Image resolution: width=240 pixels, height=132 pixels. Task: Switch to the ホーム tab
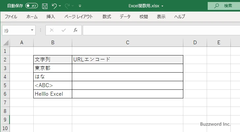pyautogui.click(x=32, y=16)
